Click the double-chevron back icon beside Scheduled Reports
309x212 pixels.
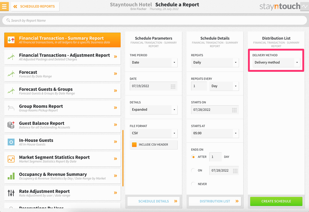[15, 6]
